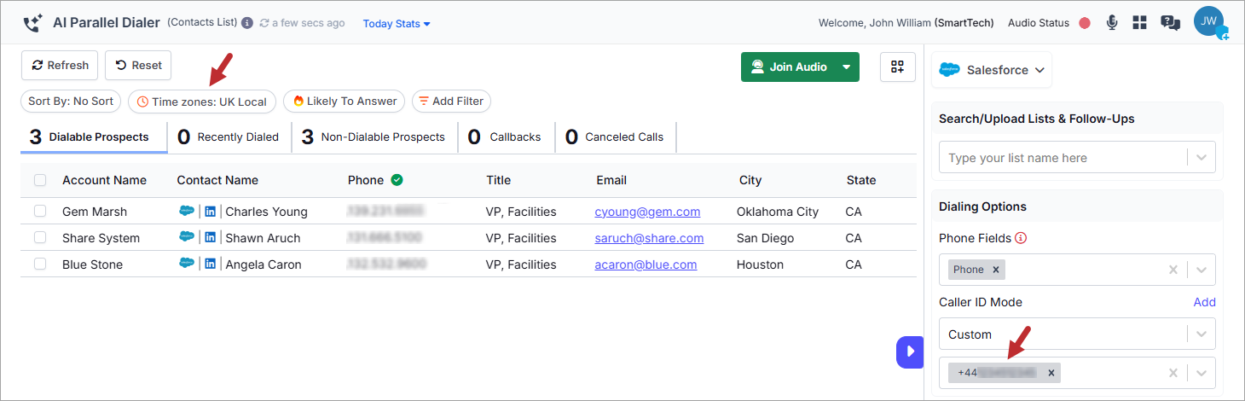Collapse side panel with purple arrow button

(910, 352)
